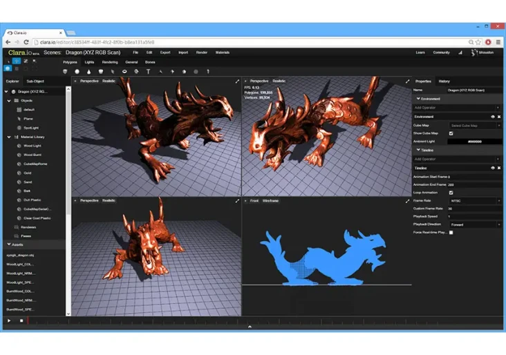Open the Select Cube Map dropdown
Screen dimensions: 506x355
tap(475, 126)
